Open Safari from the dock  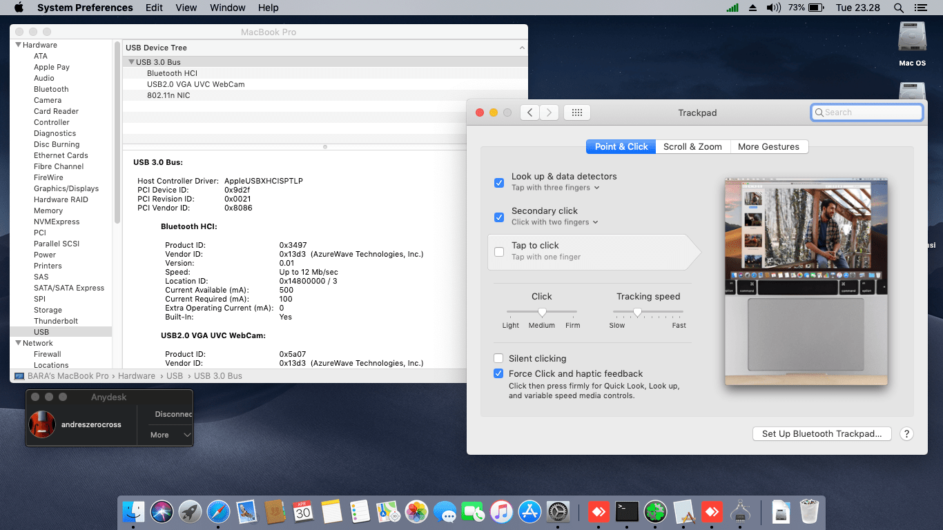(x=219, y=512)
